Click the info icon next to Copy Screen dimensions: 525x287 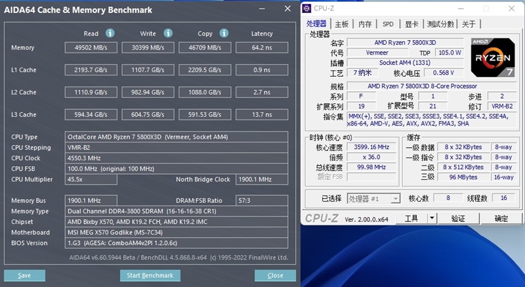tap(224, 33)
